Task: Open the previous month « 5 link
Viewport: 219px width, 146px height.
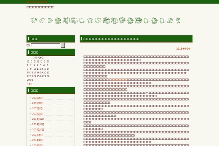Action: click(30, 84)
